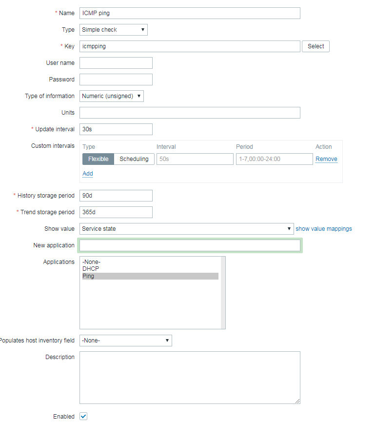375x423 pixels.
Task: Click the Name input field
Action: 190,13
